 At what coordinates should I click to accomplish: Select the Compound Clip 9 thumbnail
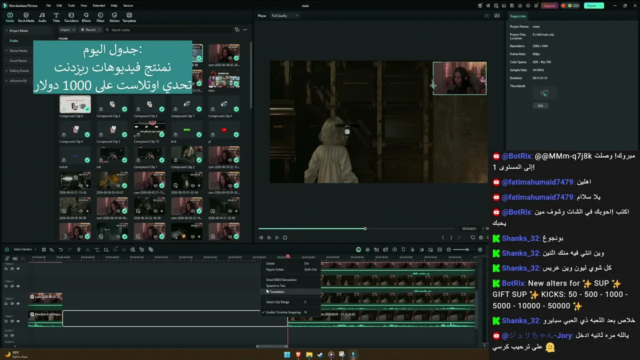[75, 104]
